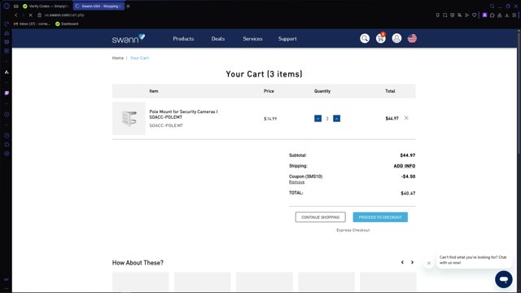Switch to the Swann USA Shopping tab
The image size is (521, 293).
pyautogui.click(x=99, y=6)
